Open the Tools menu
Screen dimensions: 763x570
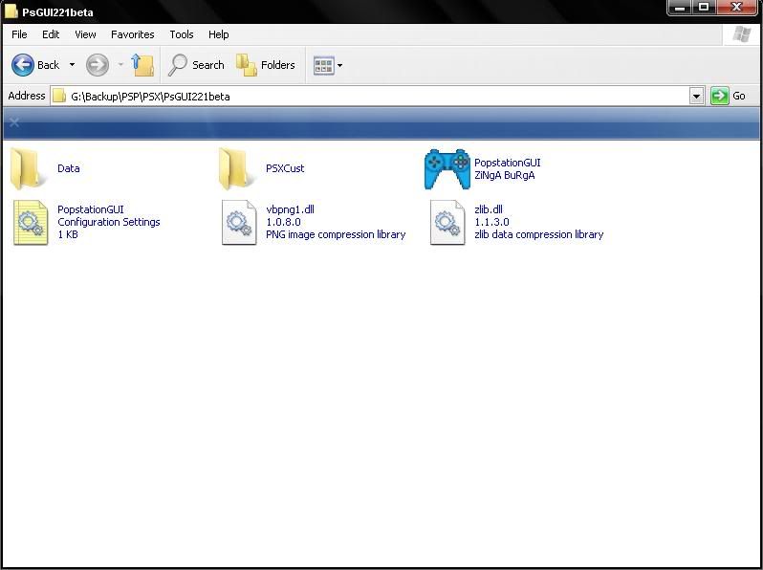pos(182,34)
